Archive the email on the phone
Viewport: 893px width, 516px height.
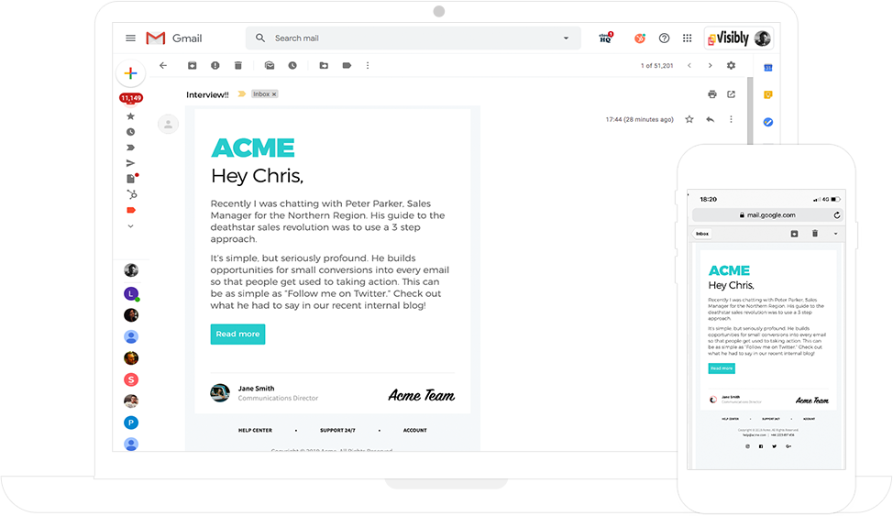pos(794,234)
